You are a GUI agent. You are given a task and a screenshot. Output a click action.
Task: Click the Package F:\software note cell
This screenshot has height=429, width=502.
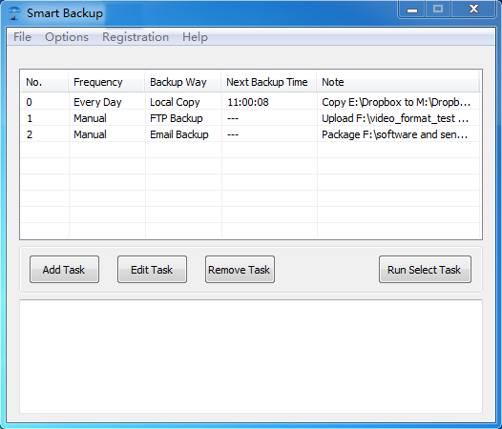[394, 134]
